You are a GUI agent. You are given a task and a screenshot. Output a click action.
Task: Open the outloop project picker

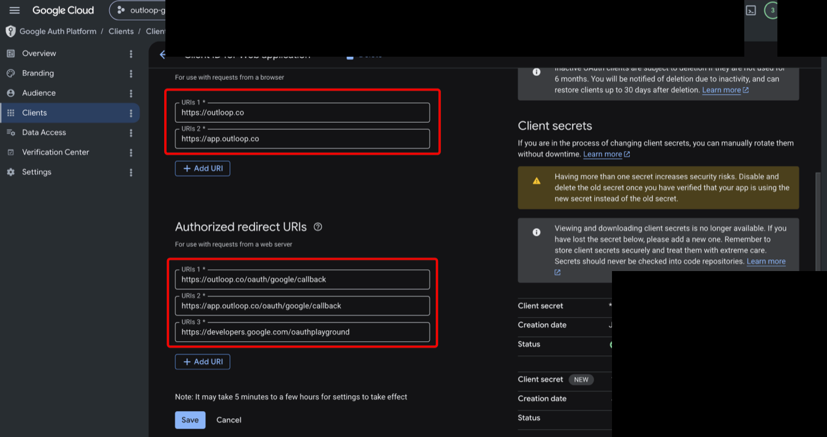coord(137,10)
